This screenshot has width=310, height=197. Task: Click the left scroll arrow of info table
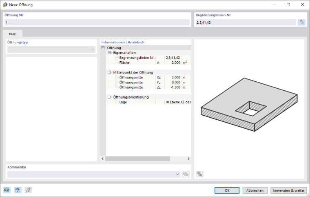coord(103,159)
